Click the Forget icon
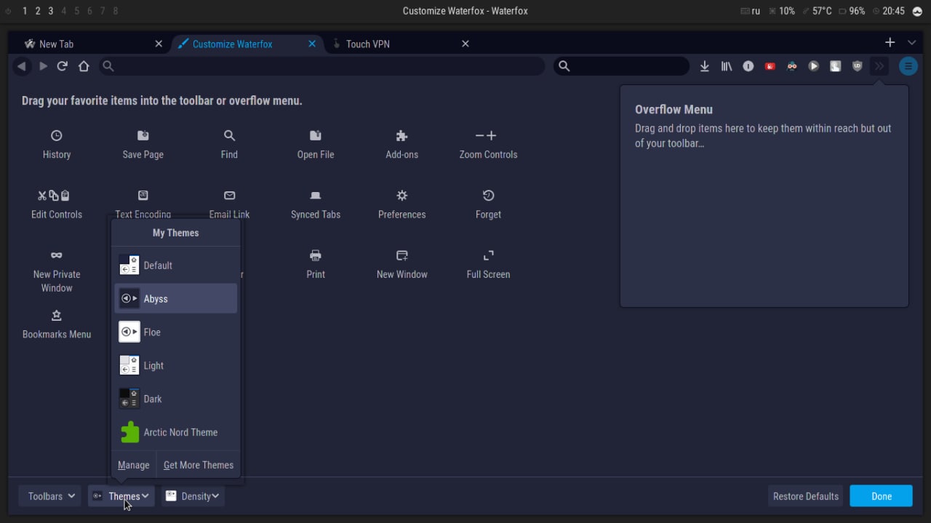This screenshot has height=523, width=931. [x=489, y=195]
